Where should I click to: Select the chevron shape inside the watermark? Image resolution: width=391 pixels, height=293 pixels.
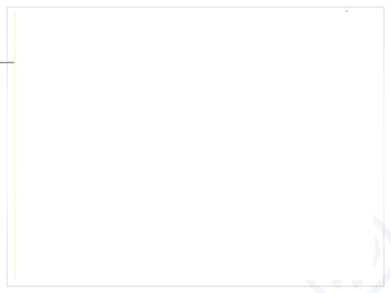(x=377, y=252)
